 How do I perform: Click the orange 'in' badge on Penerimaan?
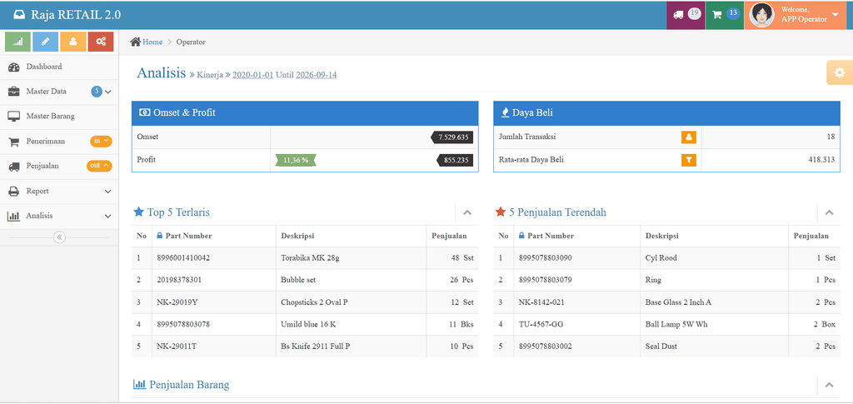point(101,141)
